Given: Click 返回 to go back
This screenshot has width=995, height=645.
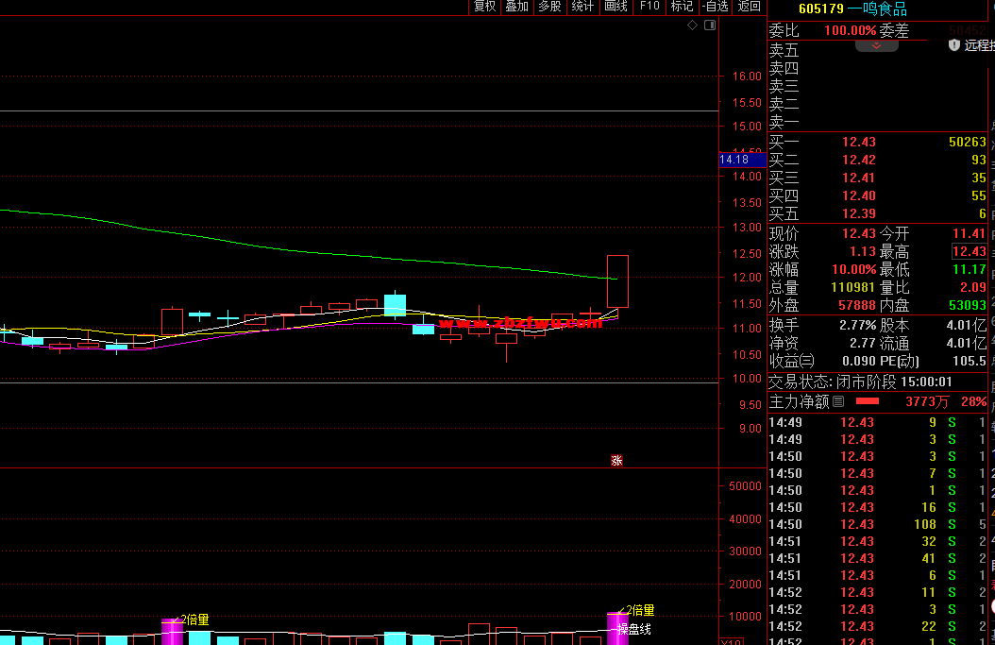Looking at the screenshot, I should point(750,7).
